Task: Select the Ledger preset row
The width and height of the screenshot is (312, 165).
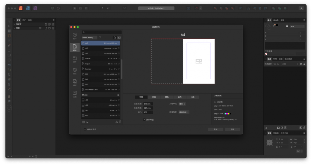Action: (x=101, y=69)
